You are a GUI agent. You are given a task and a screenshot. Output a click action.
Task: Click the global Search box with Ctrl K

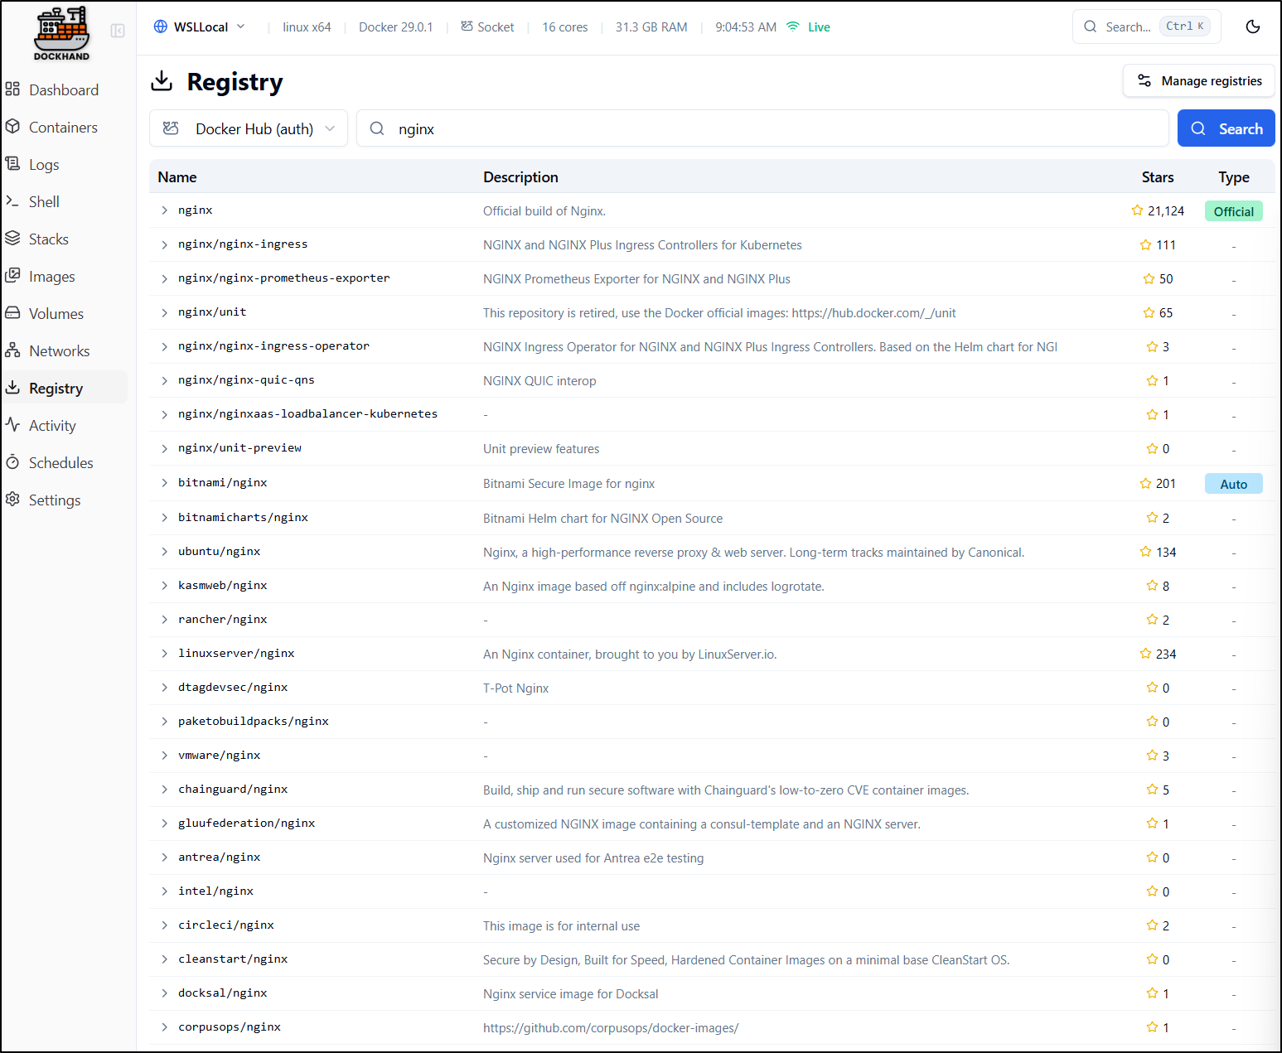point(1145,27)
